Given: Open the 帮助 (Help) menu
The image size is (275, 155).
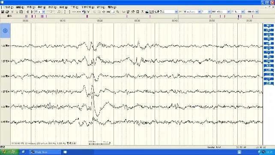Looking at the screenshot, I should click(x=112, y=7).
